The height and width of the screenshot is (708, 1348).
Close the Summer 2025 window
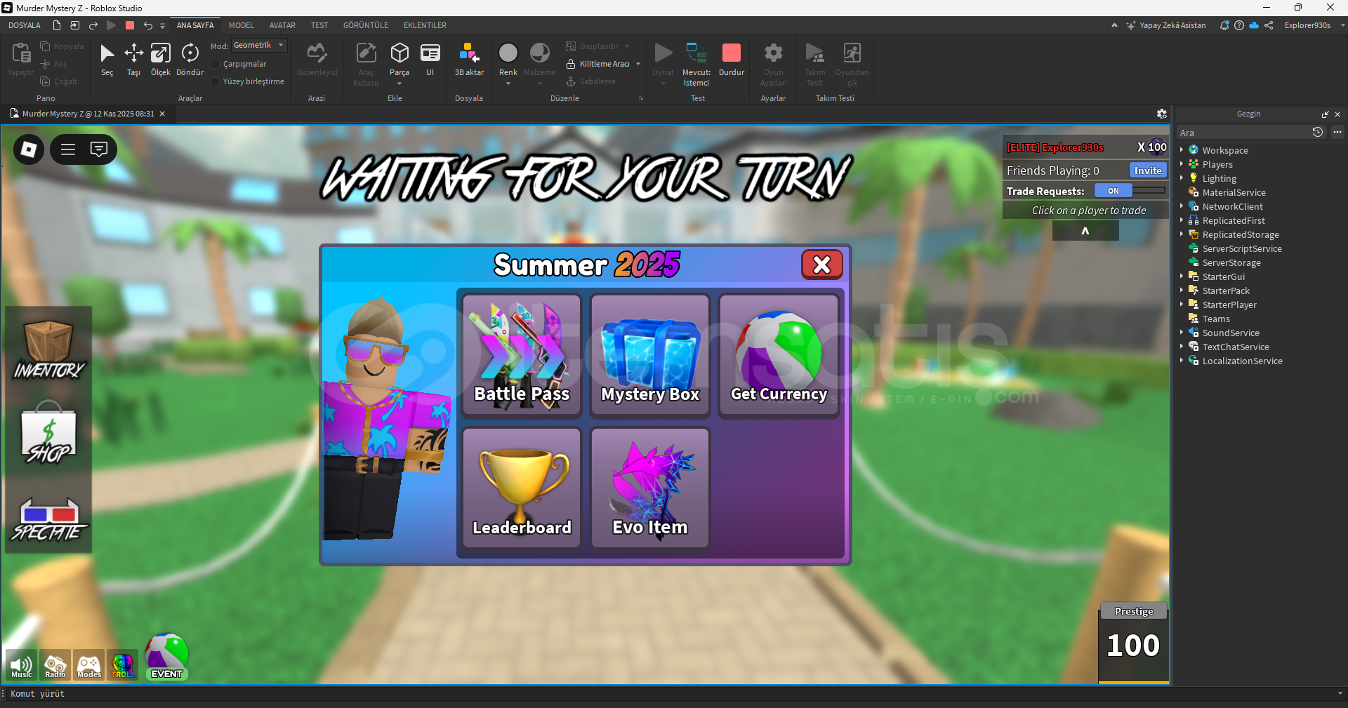(x=822, y=265)
